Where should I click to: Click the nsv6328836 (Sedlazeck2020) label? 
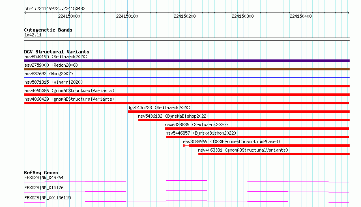click(x=196, y=125)
